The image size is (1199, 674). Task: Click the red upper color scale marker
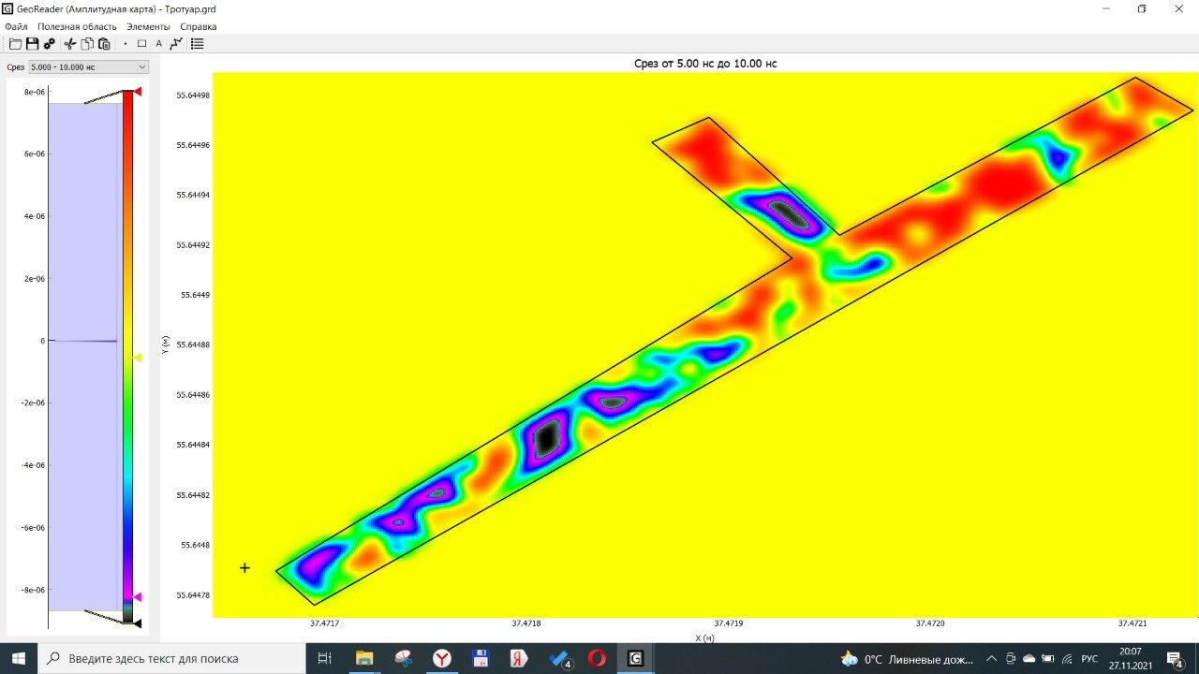(138, 91)
